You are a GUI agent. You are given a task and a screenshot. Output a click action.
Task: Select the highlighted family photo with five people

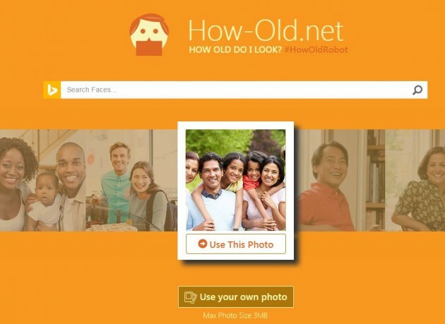[236, 180]
